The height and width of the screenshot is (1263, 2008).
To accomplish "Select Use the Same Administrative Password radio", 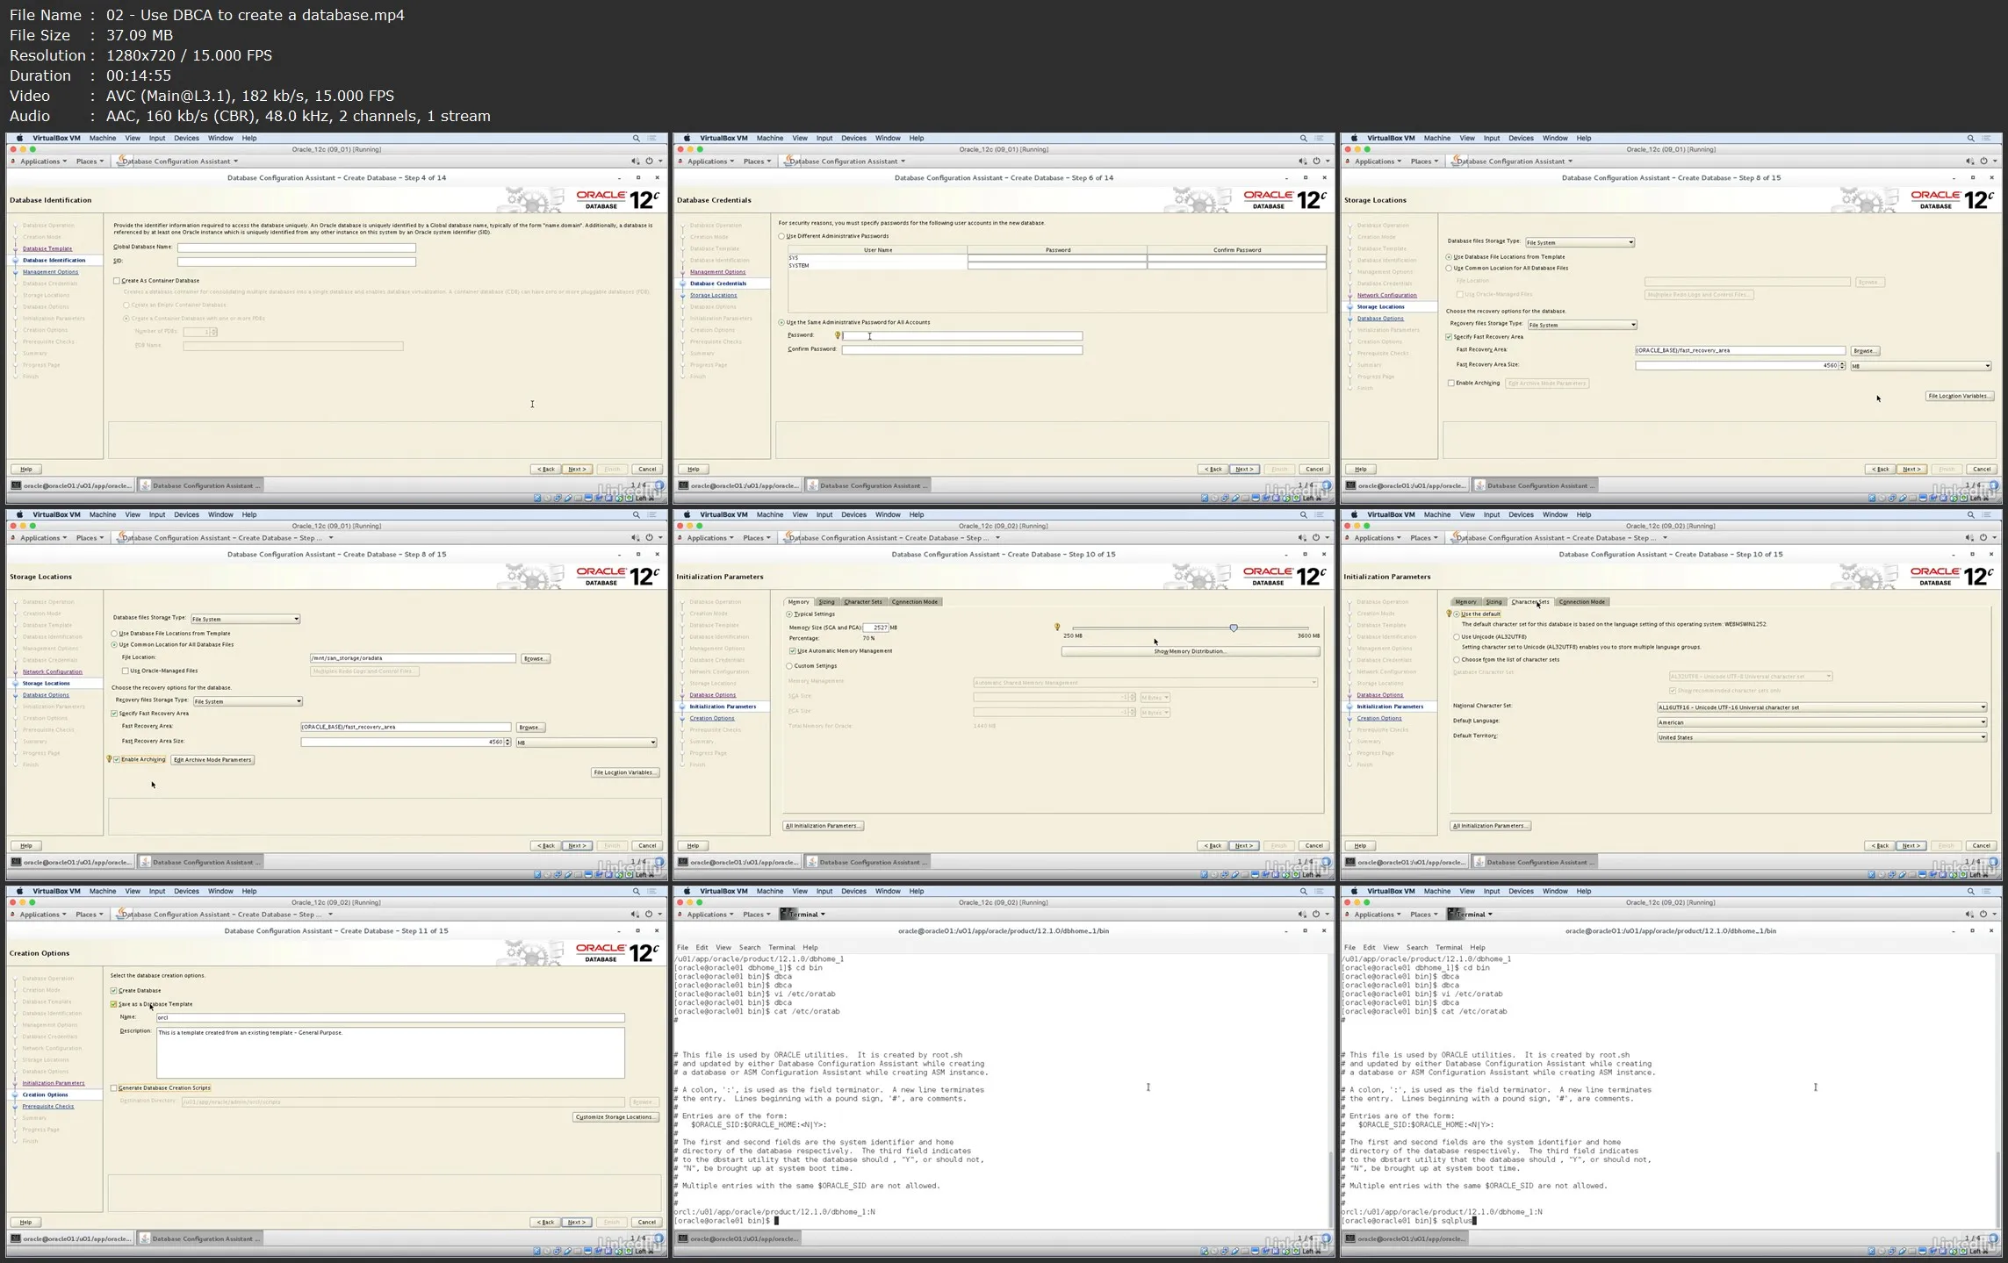I will pyautogui.click(x=781, y=322).
